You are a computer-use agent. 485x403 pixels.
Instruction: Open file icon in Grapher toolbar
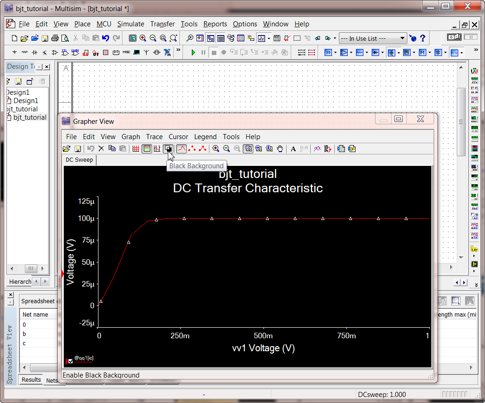pos(67,149)
